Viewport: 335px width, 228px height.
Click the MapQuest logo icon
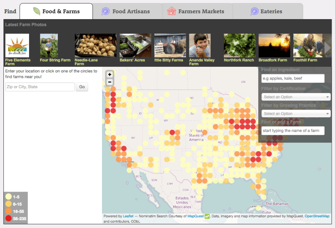[x=207, y=216]
